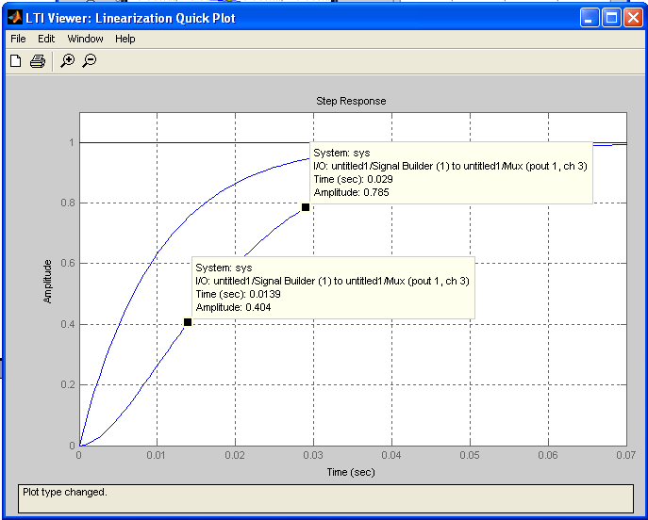Select the data marker at 0.0139 sec
Viewport: 648px width, 520px height.
click(188, 322)
